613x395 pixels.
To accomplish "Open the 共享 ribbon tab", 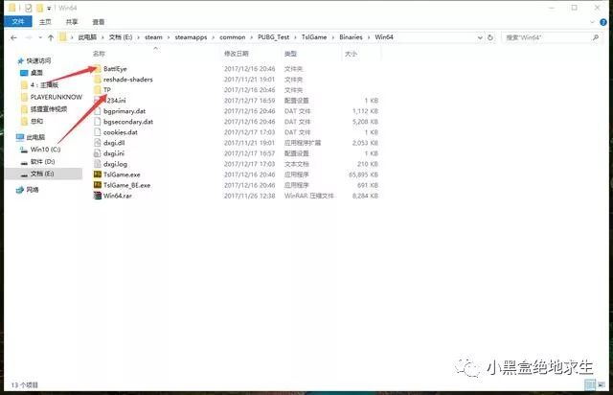I will [x=72, y=22].
